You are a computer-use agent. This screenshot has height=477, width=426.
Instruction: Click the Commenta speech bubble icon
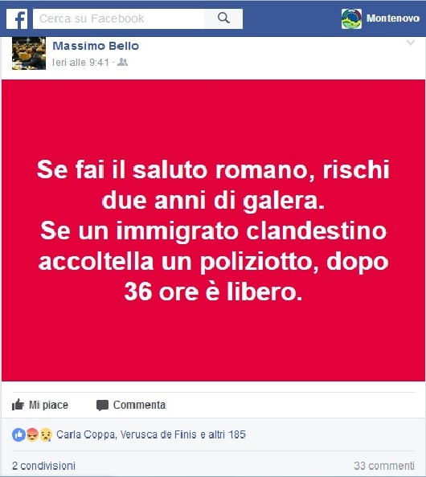102,406
